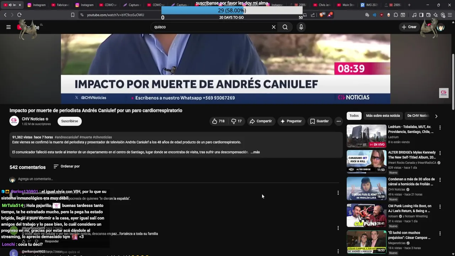Expand description with ...más

[x=255, y=152]
